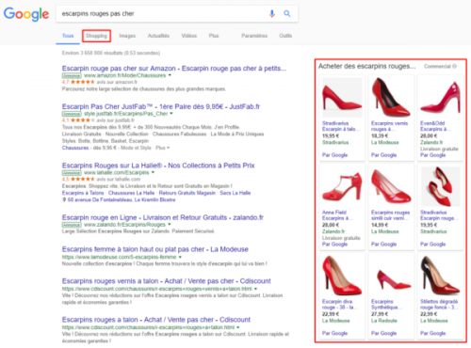Open Cdiscount Escarpins rouges vernis a talon result
The width and height of the screenshot is (471, 348).
[x=167, y=281]
